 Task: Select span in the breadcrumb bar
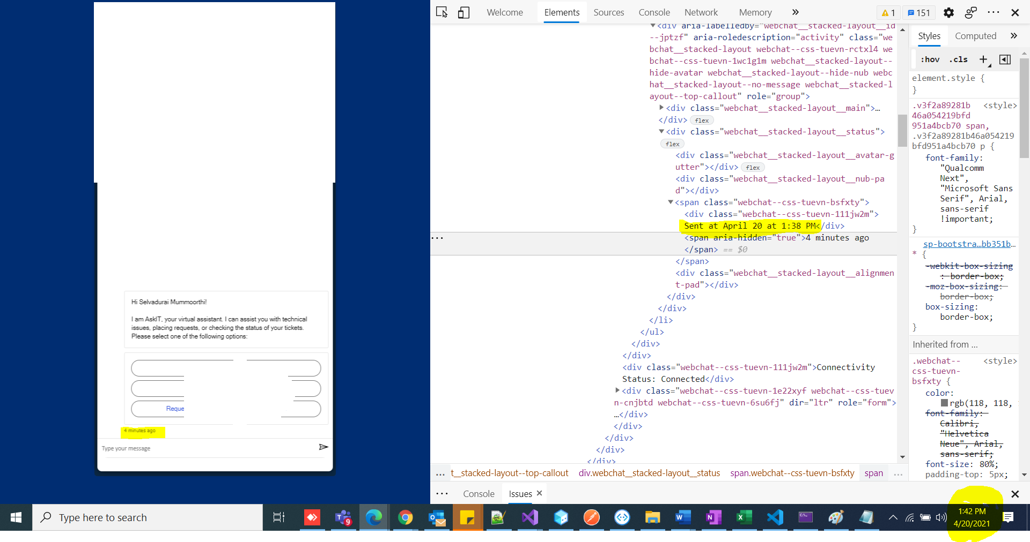[873, 473]
